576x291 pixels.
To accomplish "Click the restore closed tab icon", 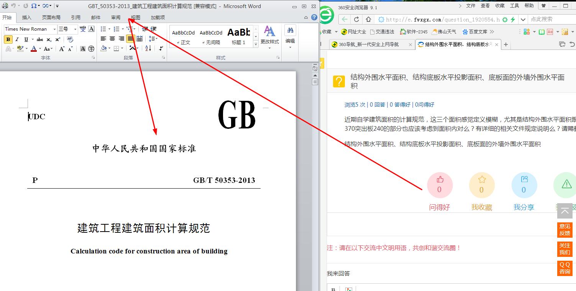I will pyautogui.click(x=572, y=44).
